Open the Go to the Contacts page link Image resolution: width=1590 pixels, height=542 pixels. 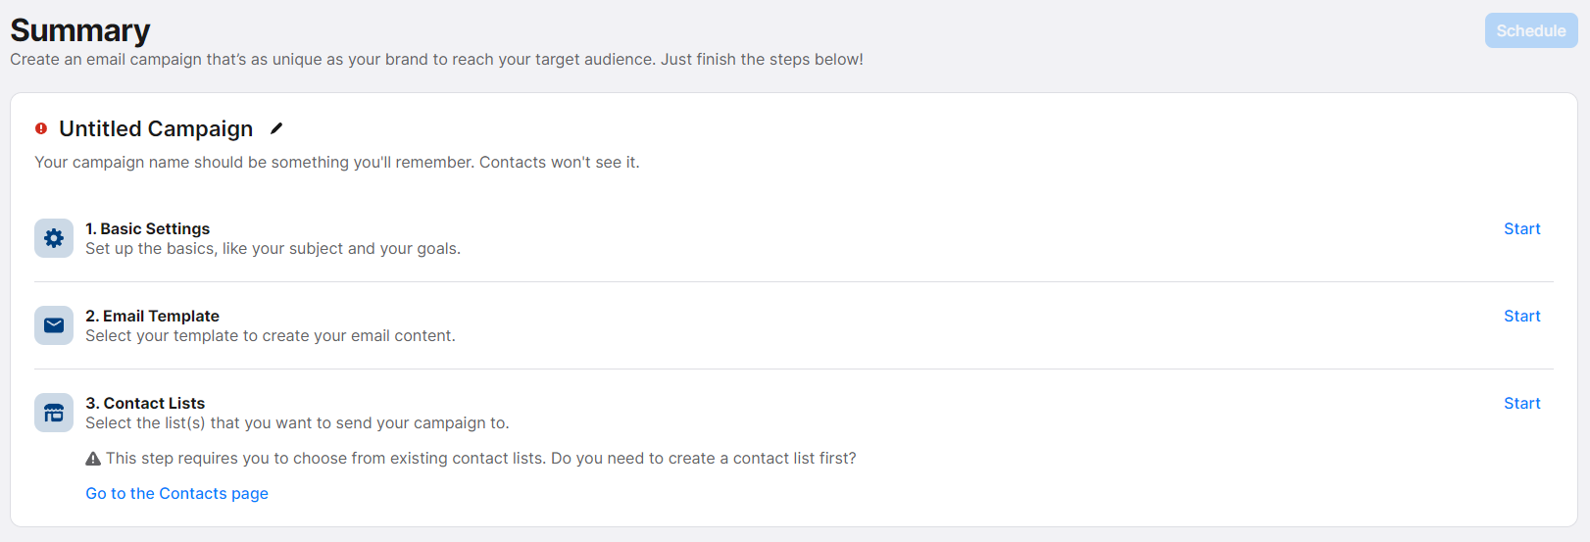(176, 493)
